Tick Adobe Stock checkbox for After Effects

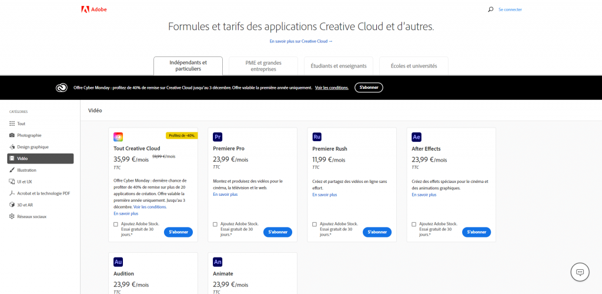click(414, 224)
